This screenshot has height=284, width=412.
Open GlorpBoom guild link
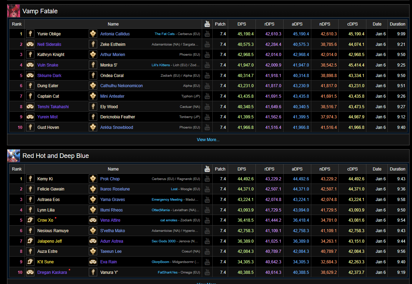point(160,262)
